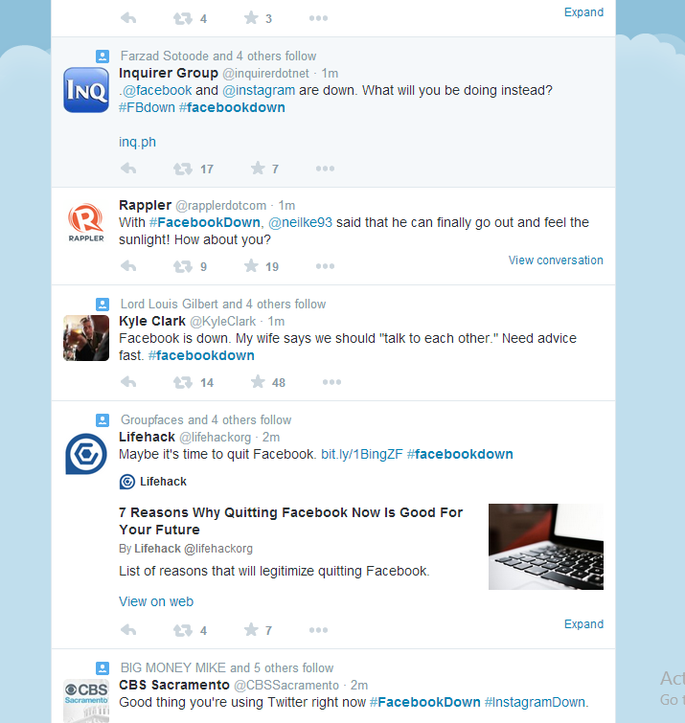Open the @neilke93 mention
Screen dimensions: 685x723
(x=300, y=223)
